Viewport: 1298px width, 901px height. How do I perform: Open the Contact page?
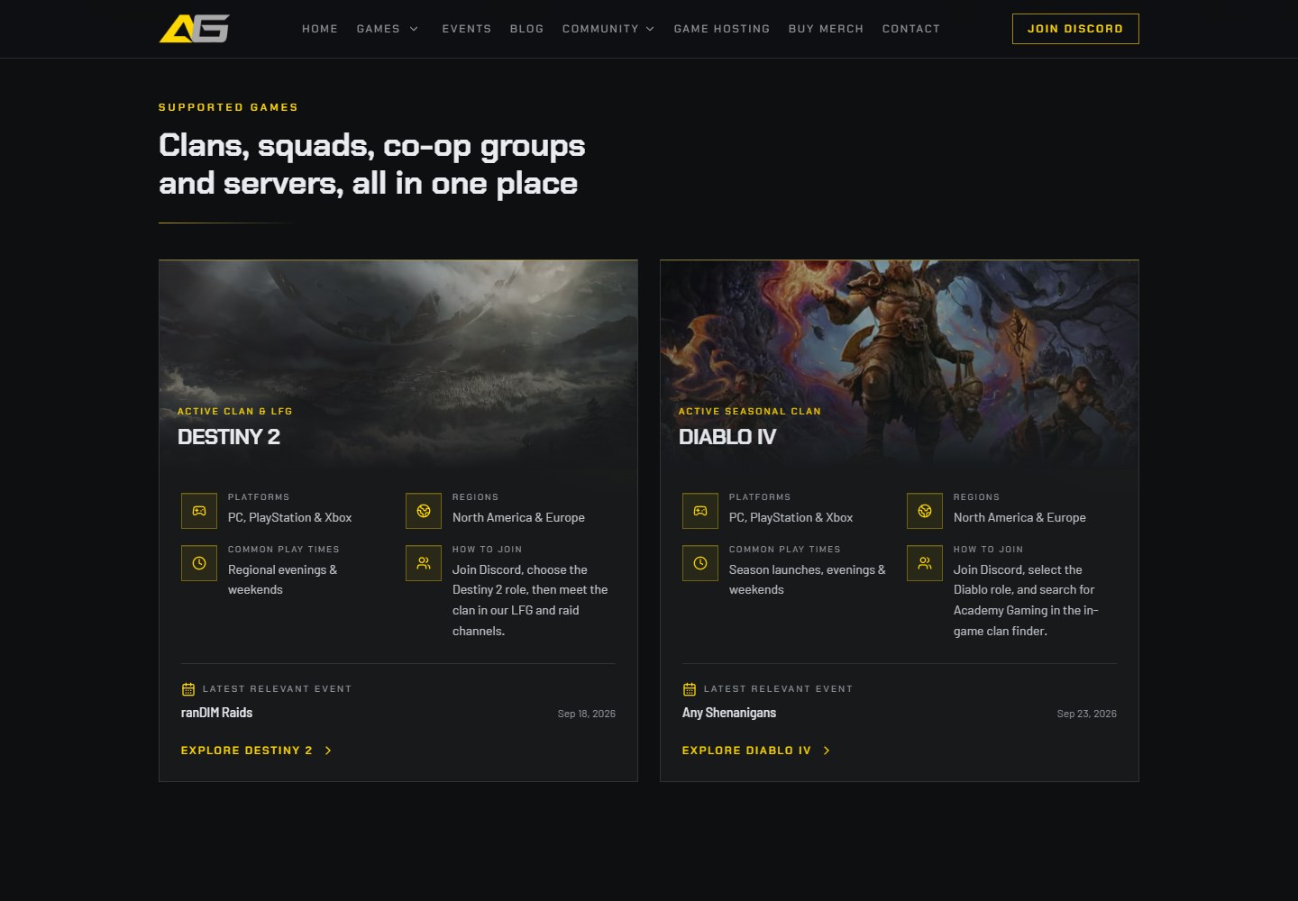tap(911, 29)
